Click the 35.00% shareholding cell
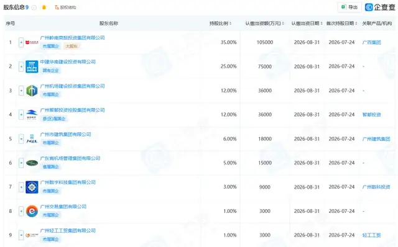Viewport: 398px width, 247px height. [x=228, y=42]
